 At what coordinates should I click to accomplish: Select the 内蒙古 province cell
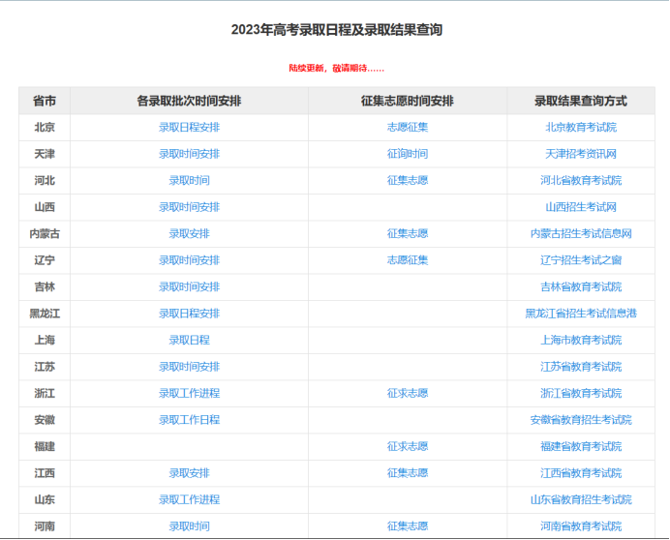(45, 233)
